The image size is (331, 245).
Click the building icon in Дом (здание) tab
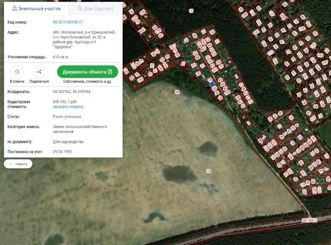point(80,9)
